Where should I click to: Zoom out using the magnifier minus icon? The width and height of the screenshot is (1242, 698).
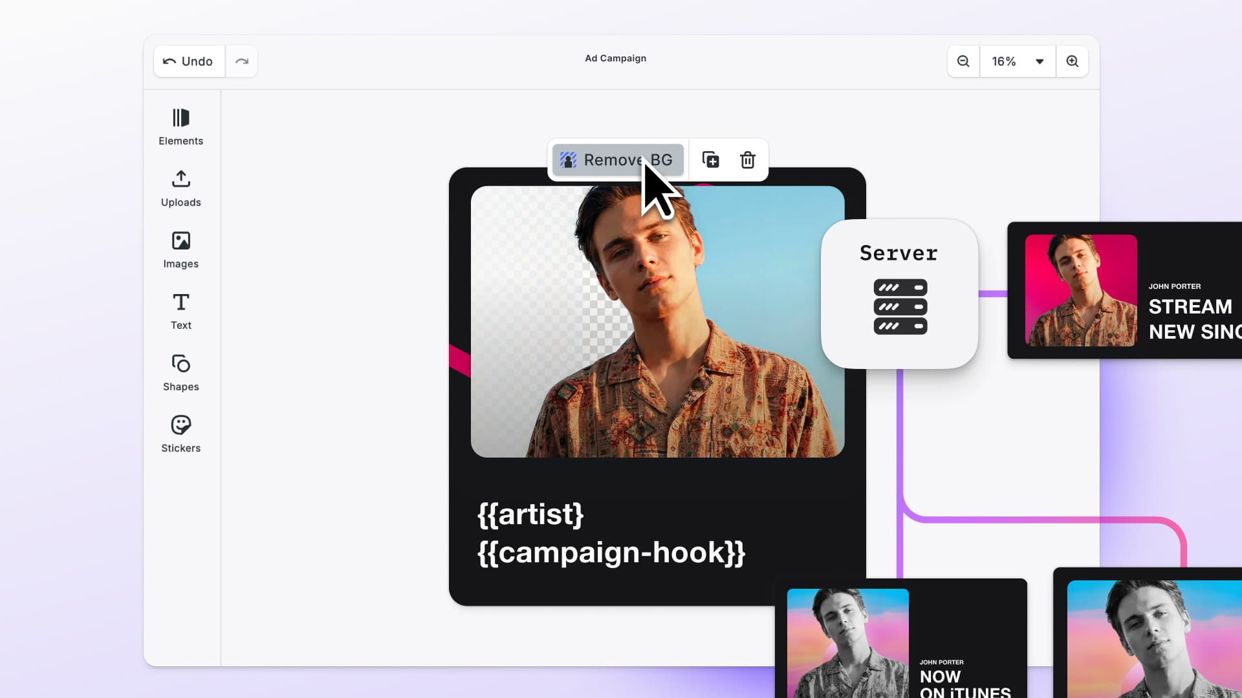[963, 61]
